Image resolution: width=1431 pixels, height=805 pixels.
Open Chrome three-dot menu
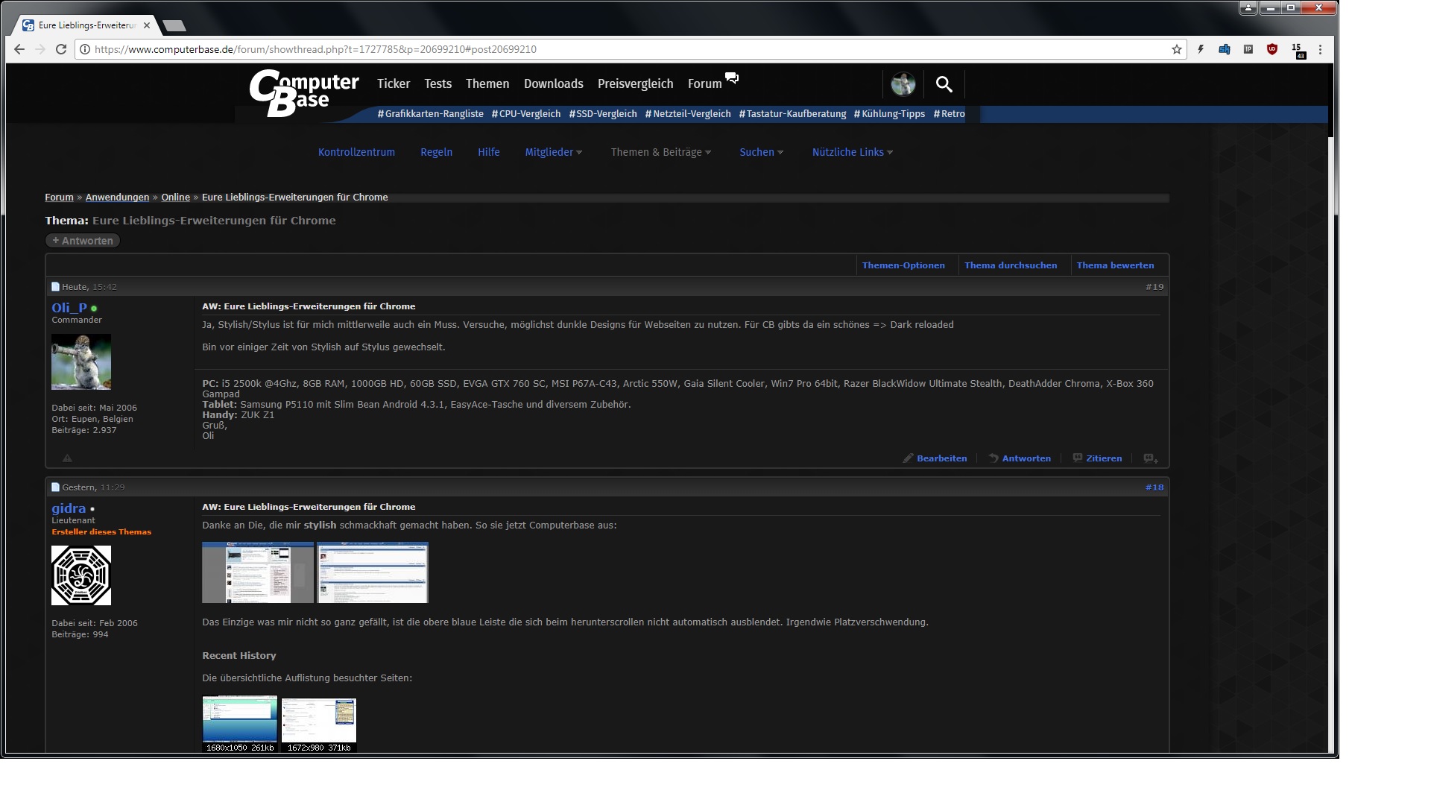click(1320, 49)
